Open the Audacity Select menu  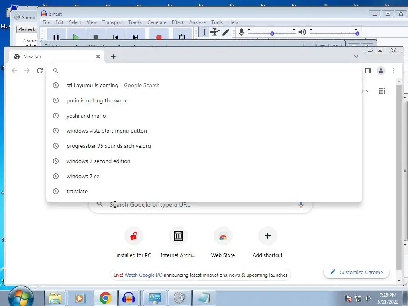click(75, 22)
